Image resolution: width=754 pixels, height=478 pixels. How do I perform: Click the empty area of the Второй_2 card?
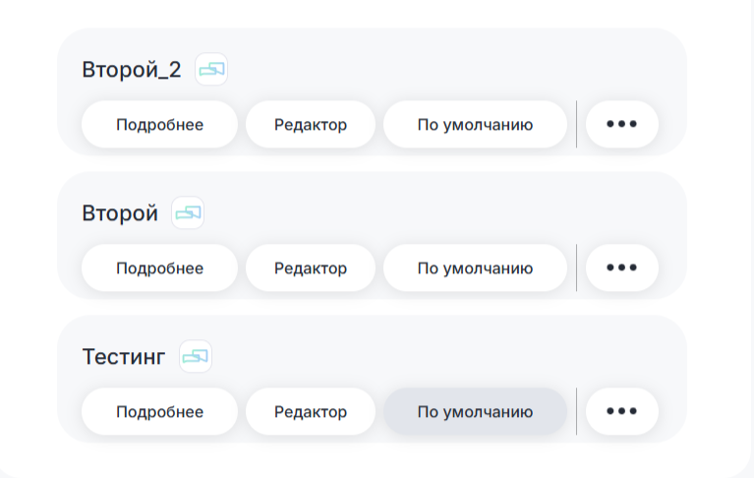coord(442,64)
